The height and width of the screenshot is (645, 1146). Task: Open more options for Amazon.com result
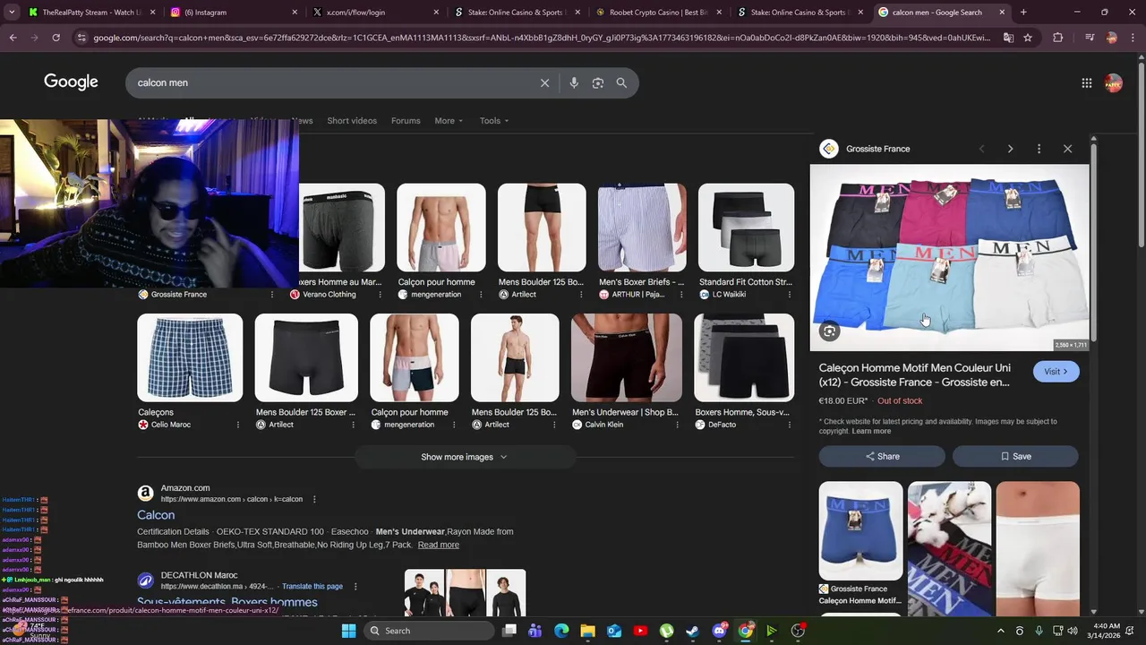pyautogui.click(x=314, y=499)
